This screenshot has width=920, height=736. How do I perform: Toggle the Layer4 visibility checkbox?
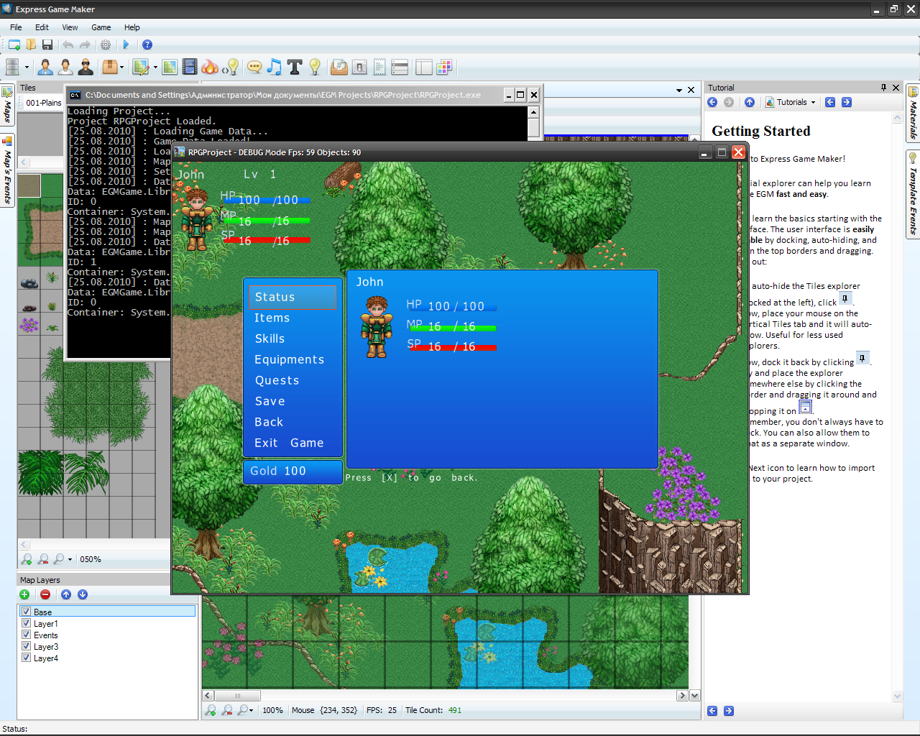27,658
